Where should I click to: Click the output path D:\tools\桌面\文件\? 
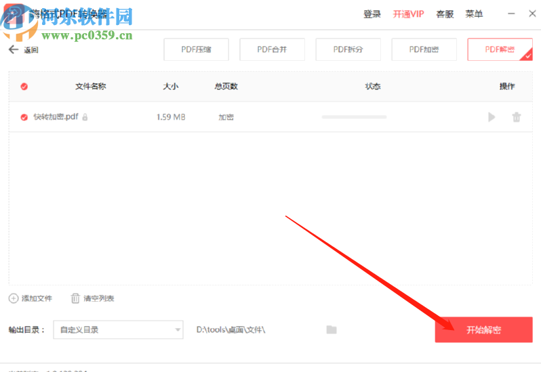coord(231,329)
